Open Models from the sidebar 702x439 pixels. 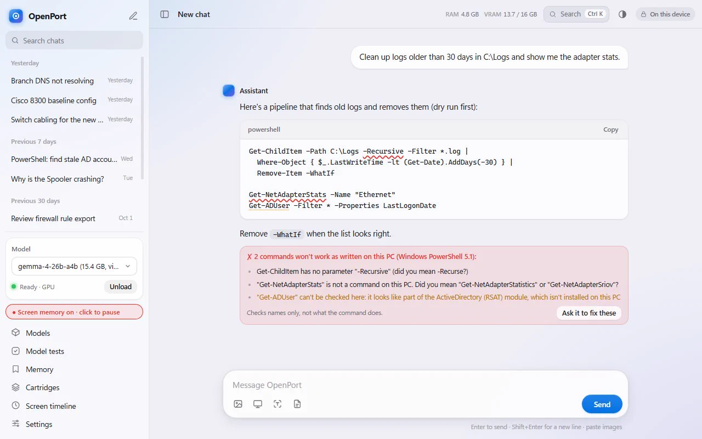coord(74,333)
